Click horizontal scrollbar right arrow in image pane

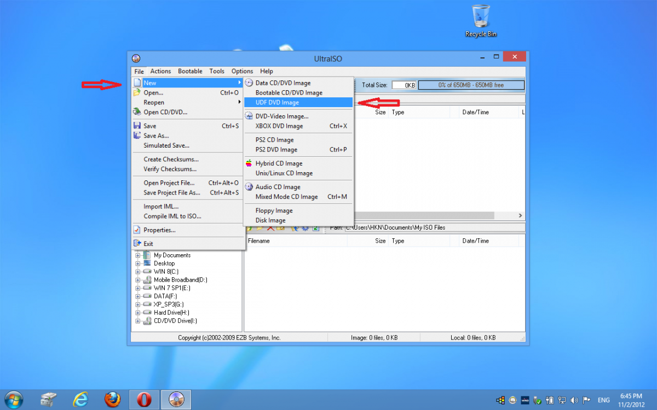click(x=520, y=215)
